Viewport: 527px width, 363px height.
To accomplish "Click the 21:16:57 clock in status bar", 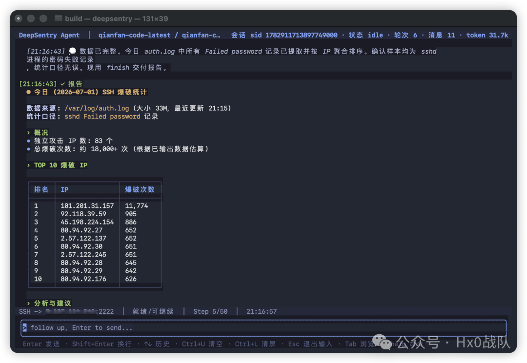I will point(262,312).
